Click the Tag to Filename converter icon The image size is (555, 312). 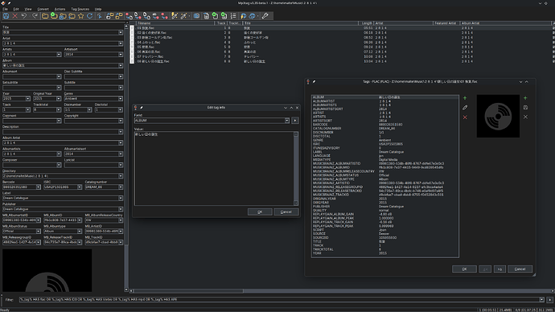coord(129,16)
